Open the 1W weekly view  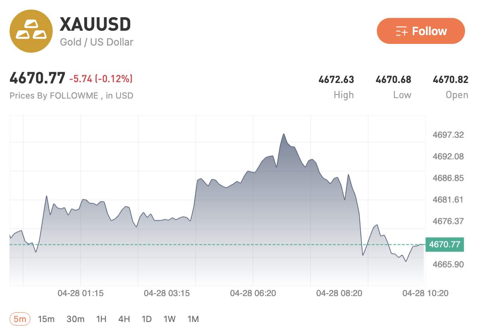[170, 319]
